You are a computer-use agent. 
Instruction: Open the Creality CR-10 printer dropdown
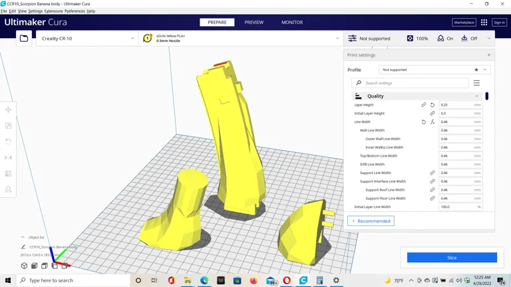[x=86, y=39]
